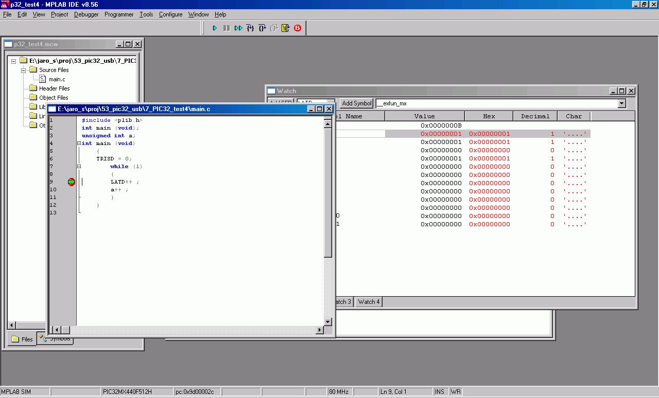Switch to the Watch 3 tab

(x=344, y=302)
